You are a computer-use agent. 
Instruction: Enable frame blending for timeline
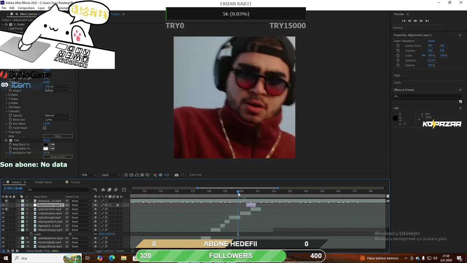(109, 190)
